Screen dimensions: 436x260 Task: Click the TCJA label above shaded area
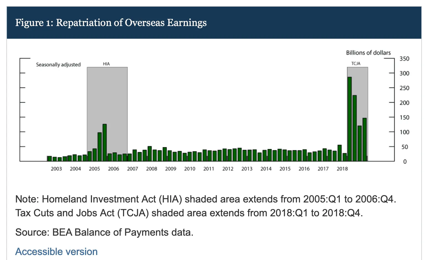click(x=356, y=64)
